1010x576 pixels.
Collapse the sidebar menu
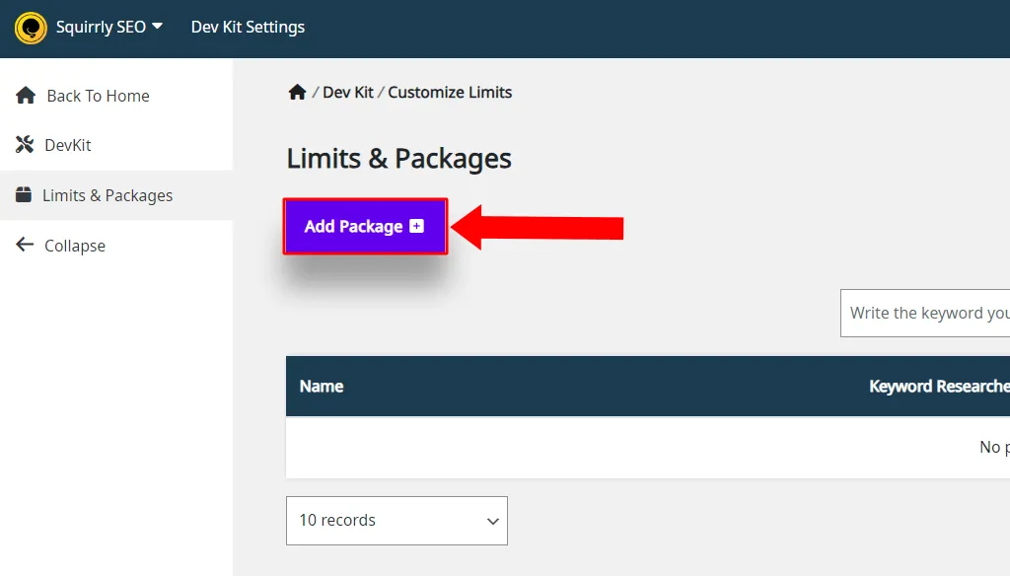[x=75, y=246]
